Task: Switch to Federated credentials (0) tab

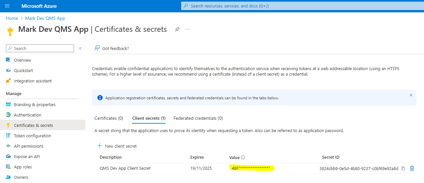Action: tap(198, 118)
